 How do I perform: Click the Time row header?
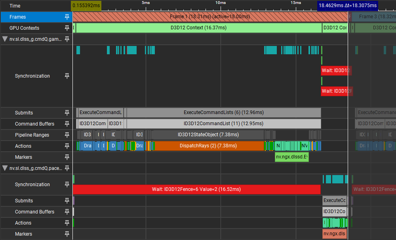15,6
